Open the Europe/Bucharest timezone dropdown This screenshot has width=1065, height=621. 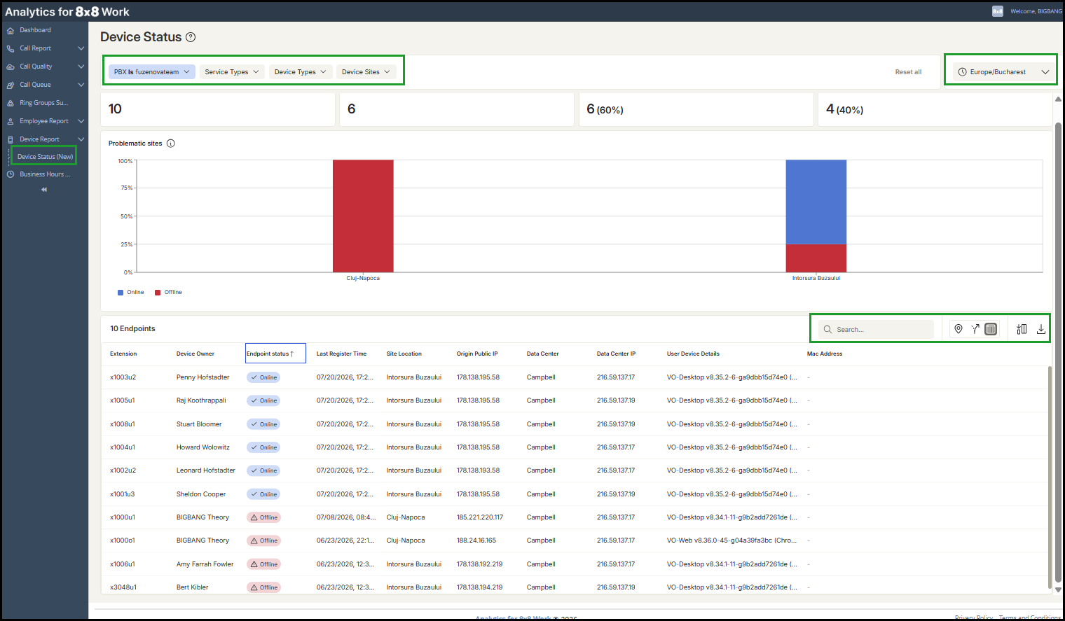pos(1003,72)
